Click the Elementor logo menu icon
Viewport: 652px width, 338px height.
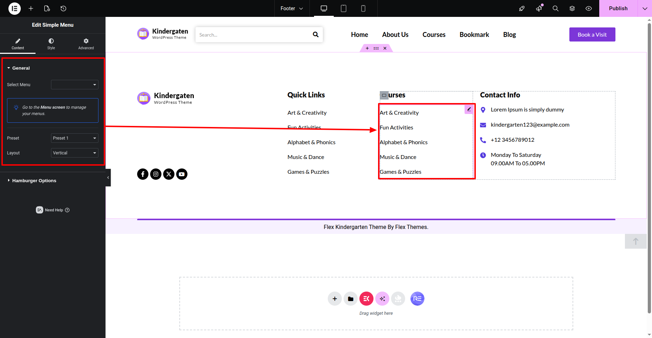14,8
